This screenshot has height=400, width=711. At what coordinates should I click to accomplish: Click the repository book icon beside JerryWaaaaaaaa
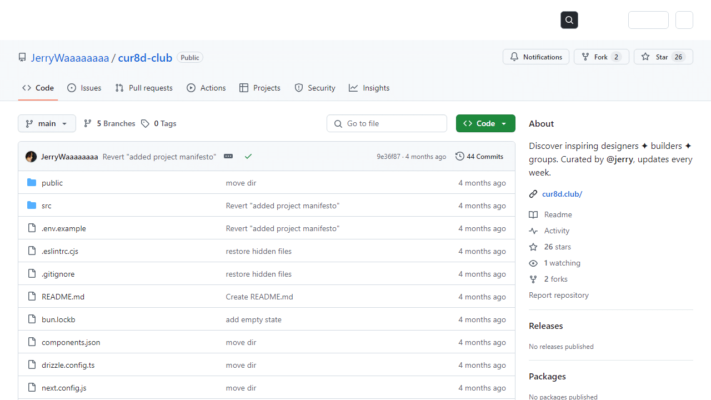(x=22, y=57)
